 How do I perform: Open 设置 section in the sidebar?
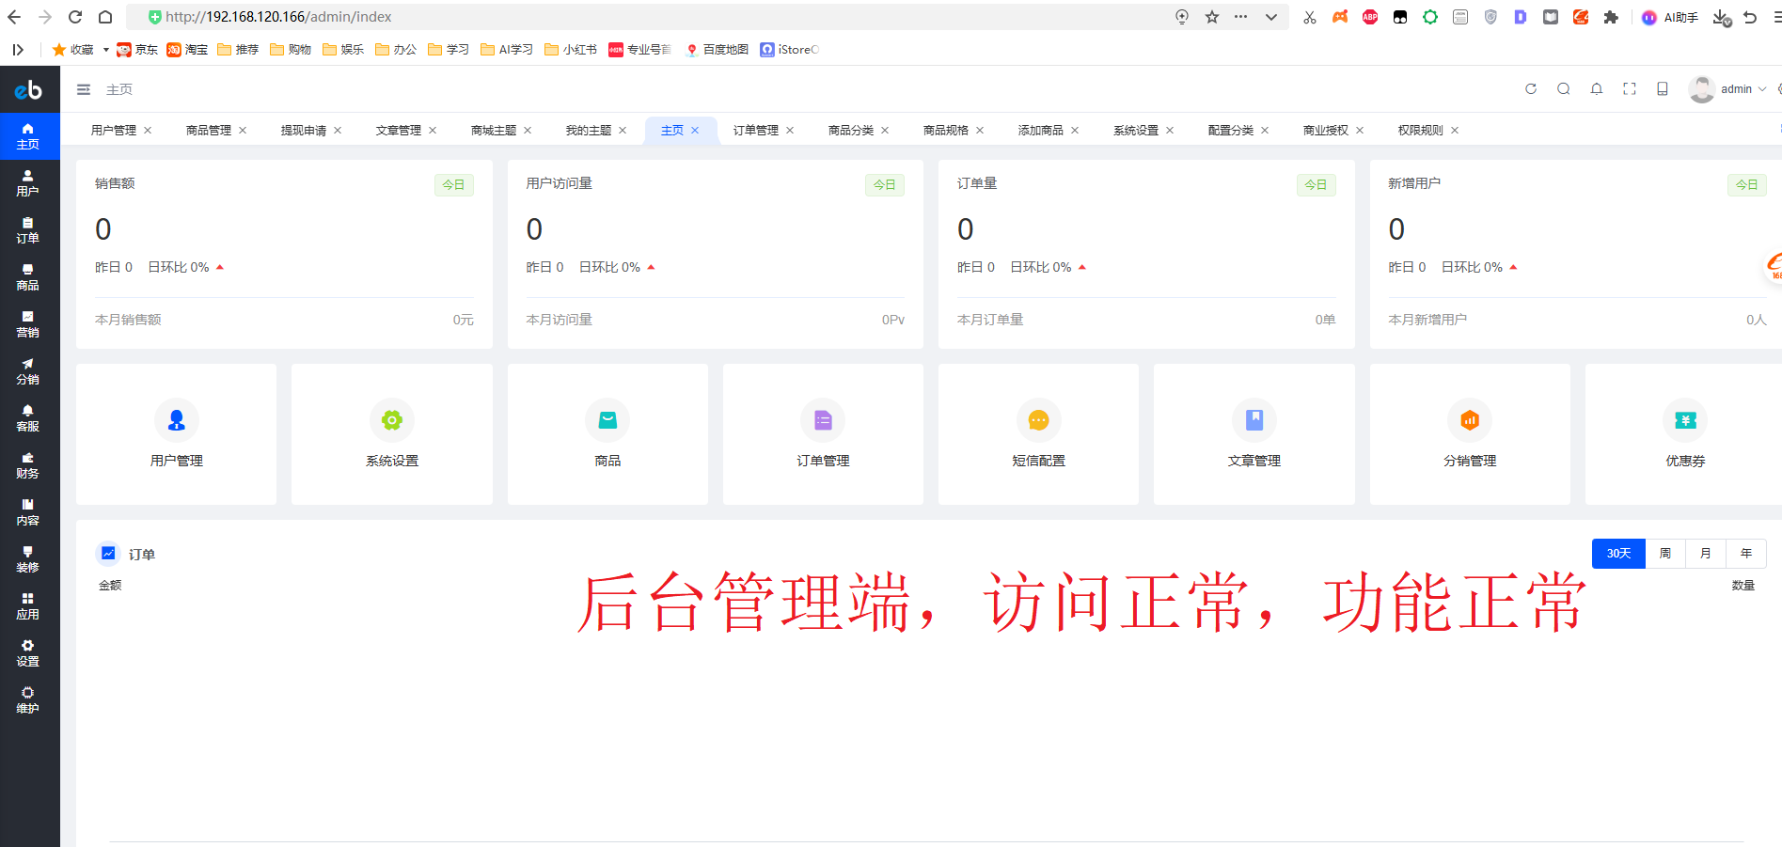(28, 653)
